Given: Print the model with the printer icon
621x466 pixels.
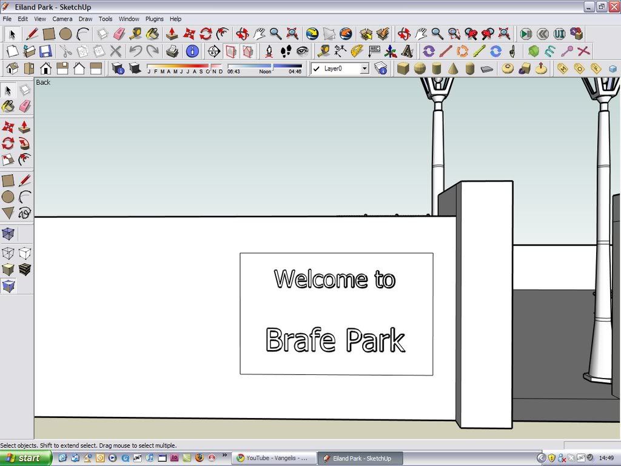Looking at the screenshot, I should tap(172, 51).
